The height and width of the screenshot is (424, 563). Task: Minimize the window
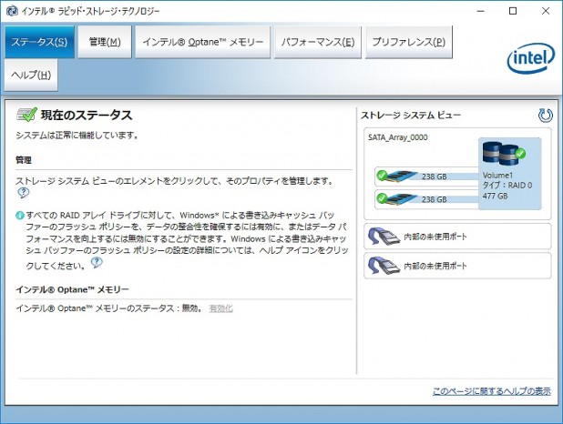coord(480,11)
